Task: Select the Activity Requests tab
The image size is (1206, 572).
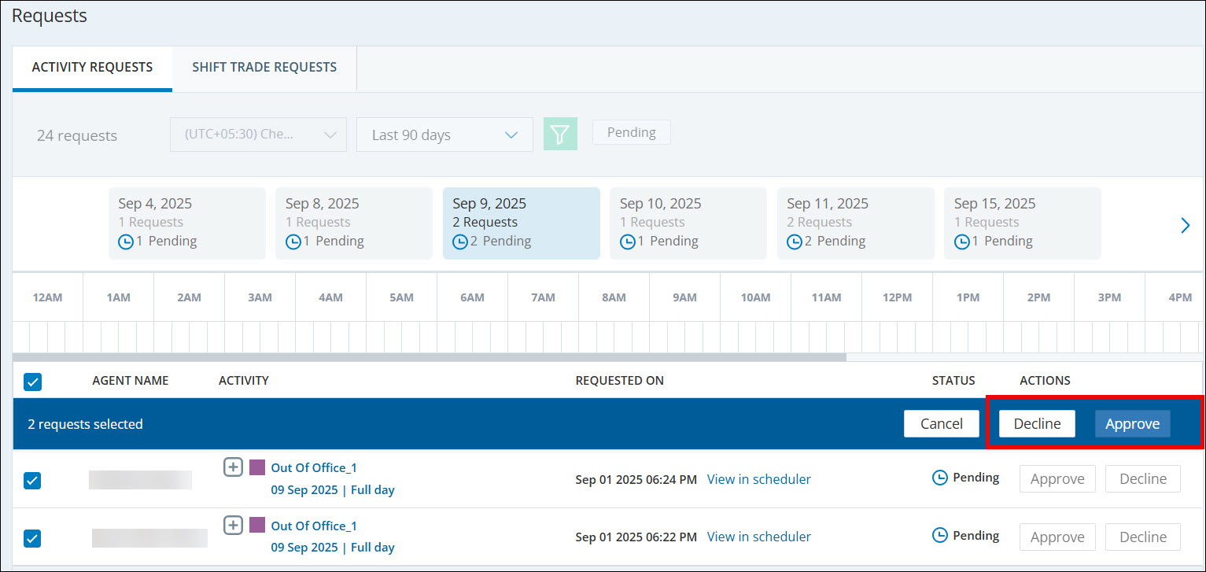Action: coord(92,68)
